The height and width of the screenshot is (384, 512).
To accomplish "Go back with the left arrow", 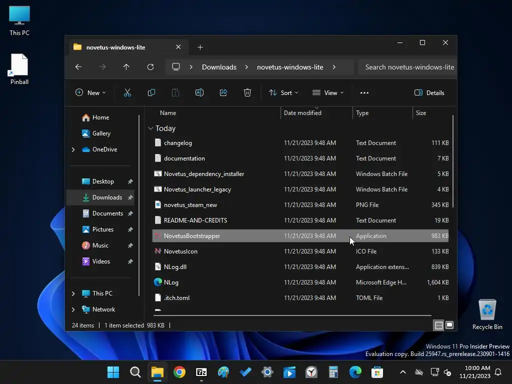I will [78, 67].
